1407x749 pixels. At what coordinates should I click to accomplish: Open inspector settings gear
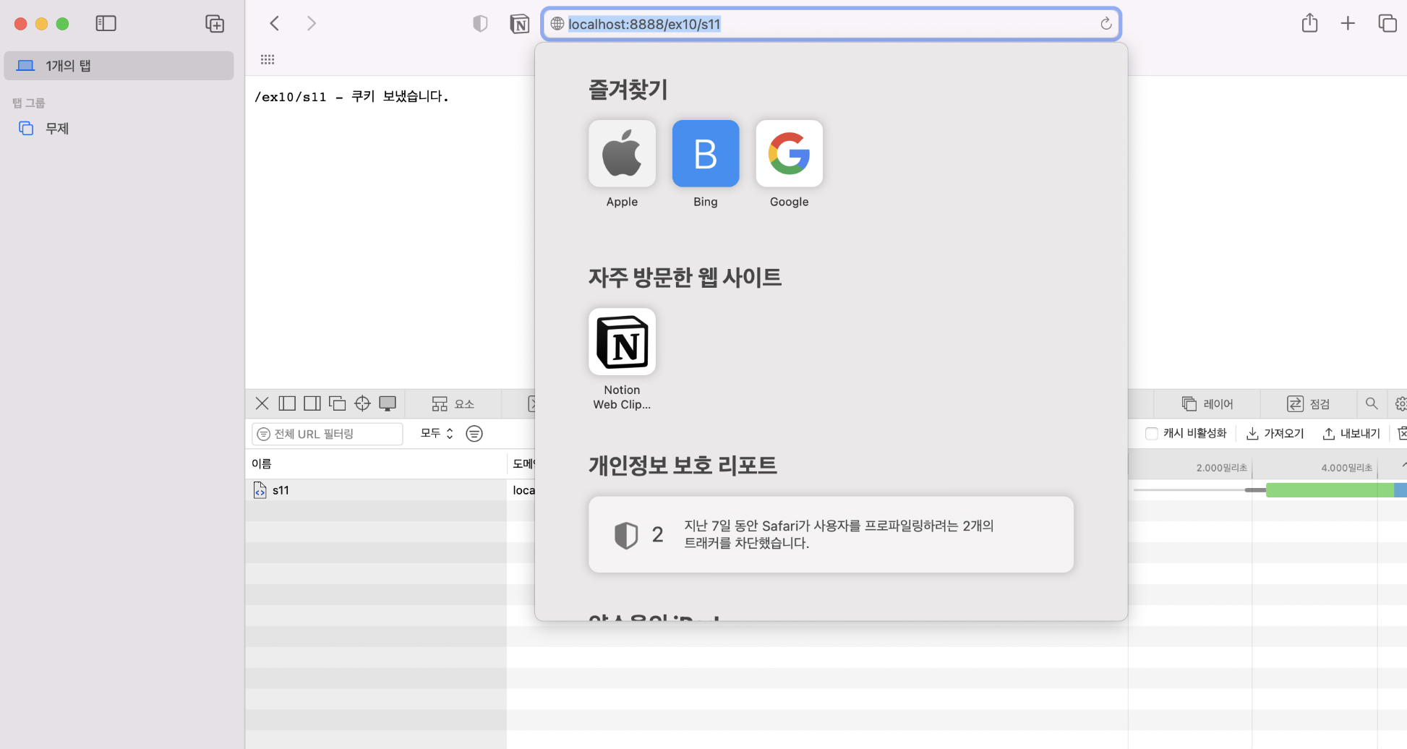(x=1400, y=403)
